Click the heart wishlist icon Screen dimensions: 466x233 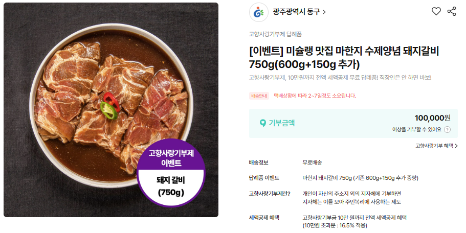click(436, 11)
